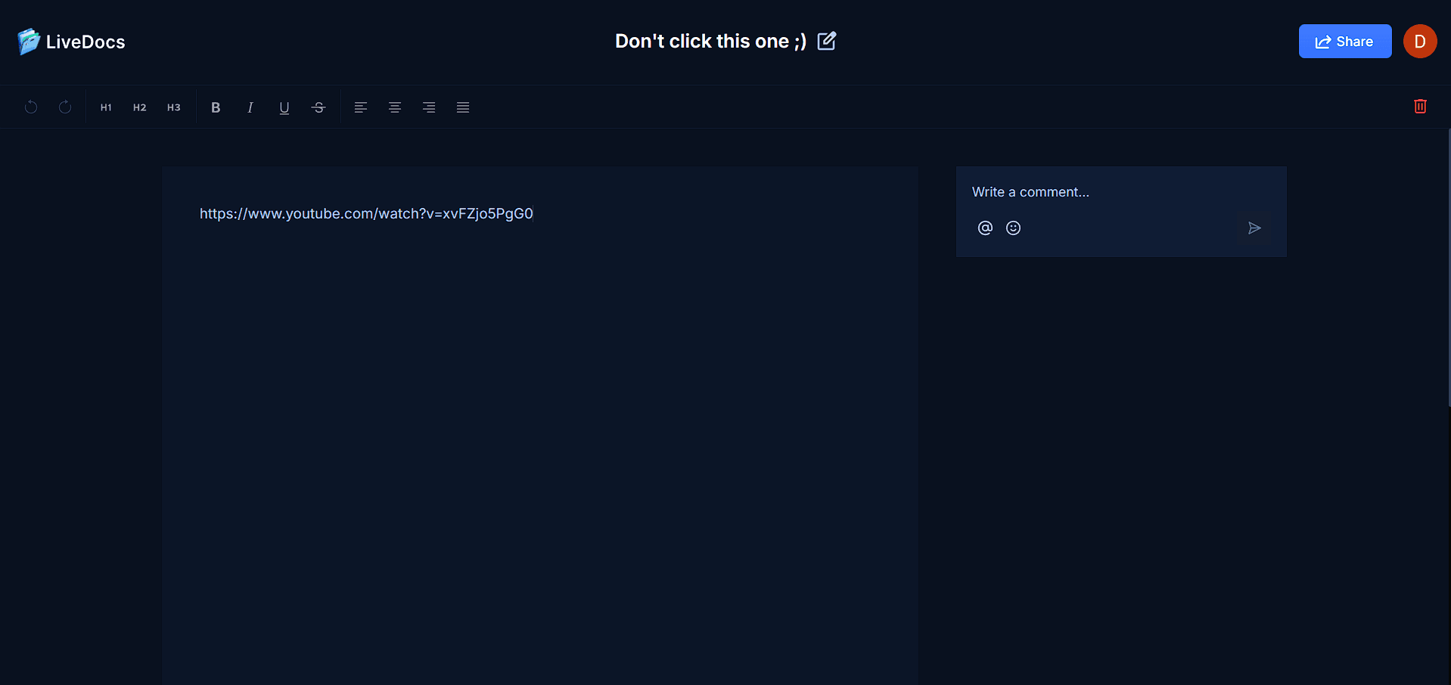Open the delete document trash icon
1451x685 pixels.
pos(1420,106)
